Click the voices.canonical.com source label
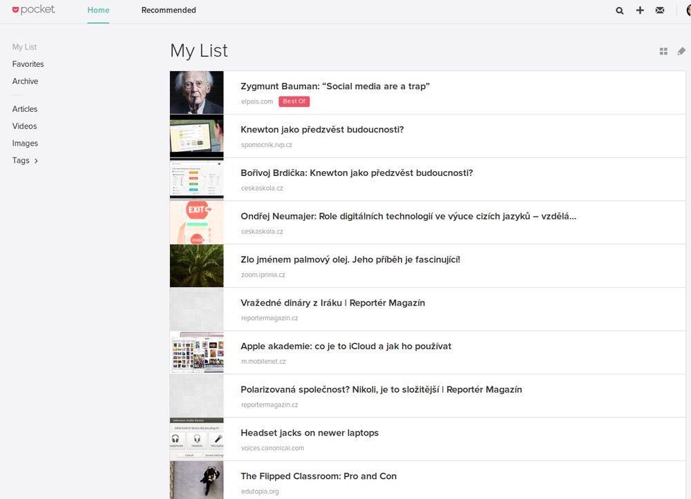This screenshot has width=691, height=499. [272, 448]
